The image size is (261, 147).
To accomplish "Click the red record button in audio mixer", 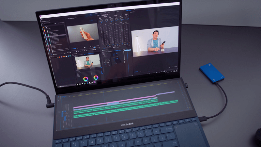I will pyautogui.click(x=120, y=47).
